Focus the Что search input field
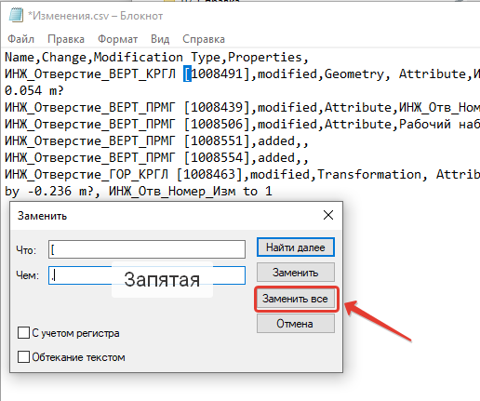480x401 pixels. [x=147, y=249]
